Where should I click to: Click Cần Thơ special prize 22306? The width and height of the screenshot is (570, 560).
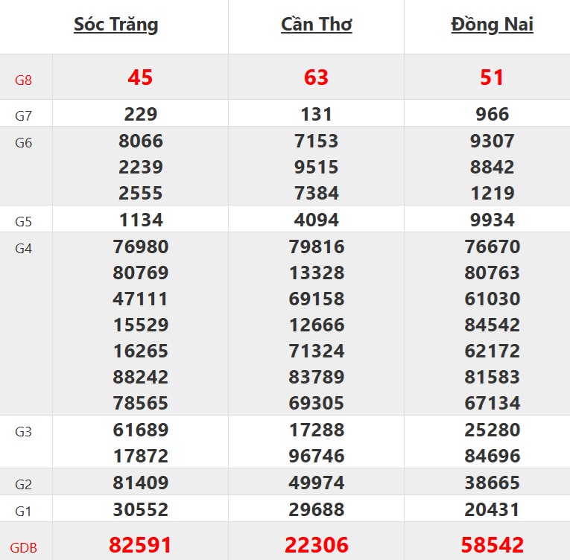click(316, 544)
